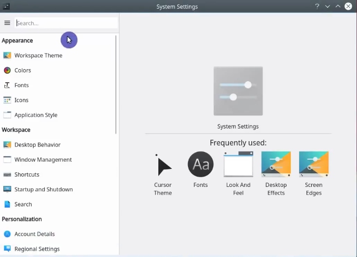The image size is (357, 257).
Task: Click the Search input field
Action: (x=66, y=23)
